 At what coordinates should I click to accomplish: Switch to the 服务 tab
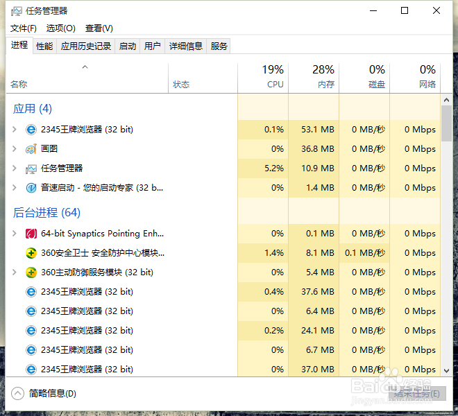(x=219, y=46)
